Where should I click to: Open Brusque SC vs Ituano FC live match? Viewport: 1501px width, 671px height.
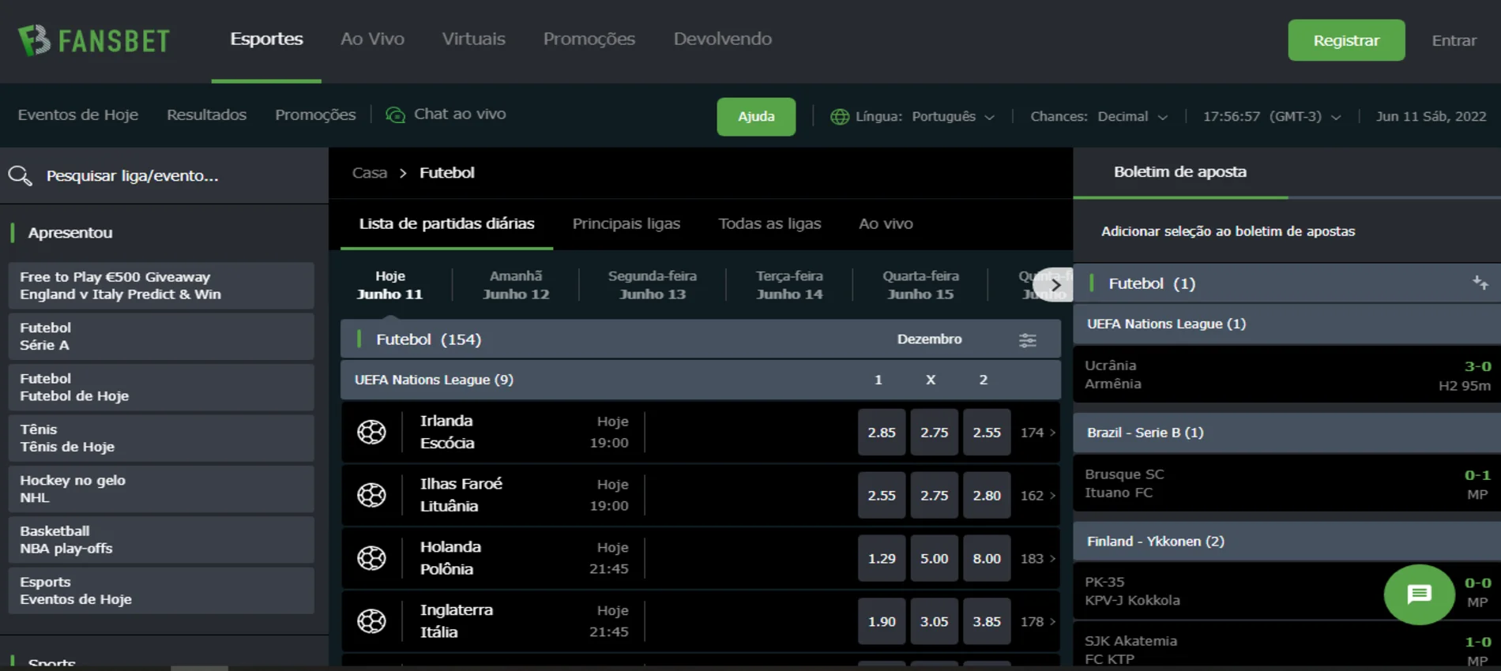1287,483
